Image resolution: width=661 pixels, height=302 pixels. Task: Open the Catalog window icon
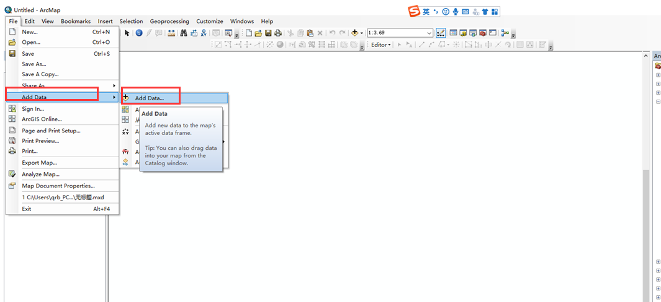pyautogui.click(x=463, y=33)
